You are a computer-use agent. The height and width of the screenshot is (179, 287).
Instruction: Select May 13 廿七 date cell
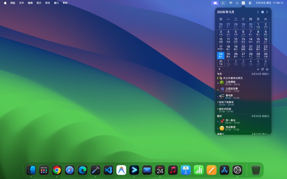(243, 40)
